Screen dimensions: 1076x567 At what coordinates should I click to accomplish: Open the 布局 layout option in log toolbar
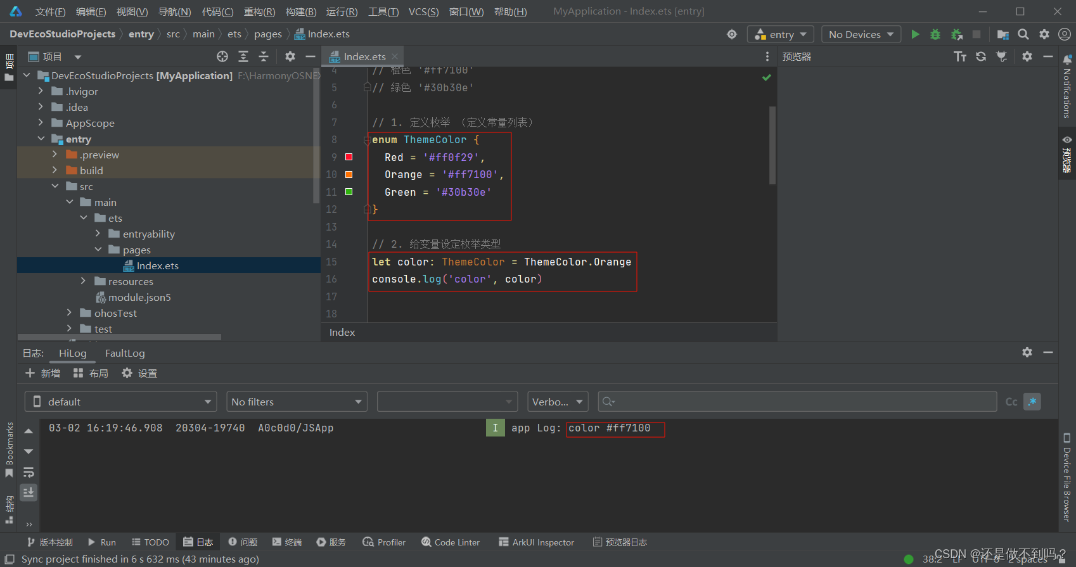coord(91,373)
